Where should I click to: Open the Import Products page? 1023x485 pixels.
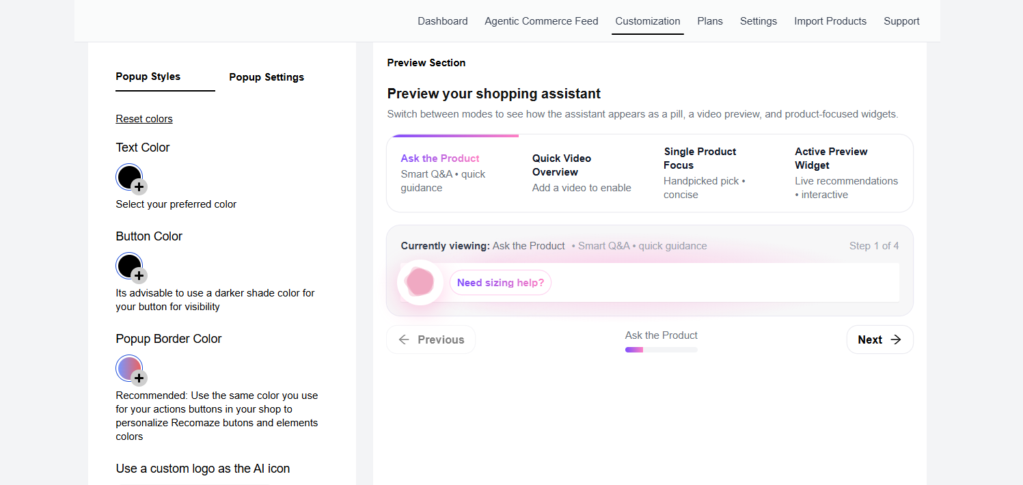point(830,21)
